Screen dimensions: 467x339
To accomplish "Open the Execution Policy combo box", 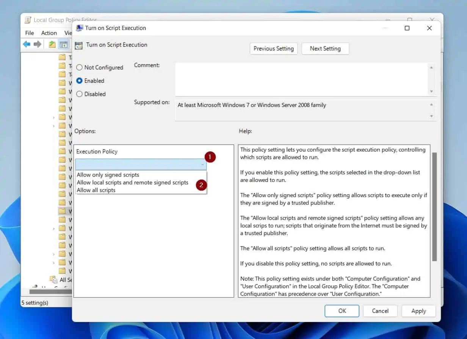I will coord(141,164).
